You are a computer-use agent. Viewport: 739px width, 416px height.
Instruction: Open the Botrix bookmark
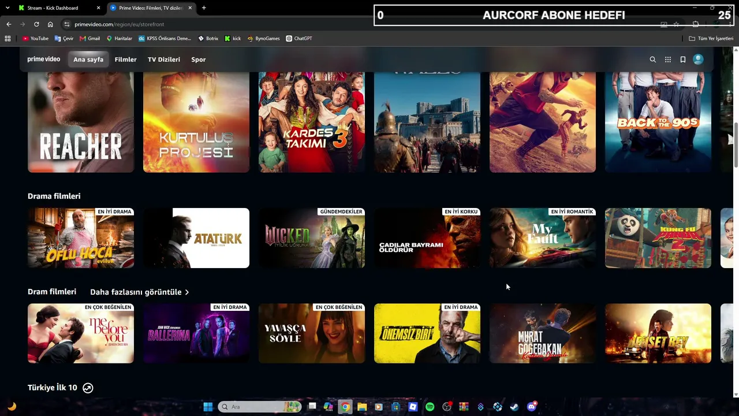point(208,39)
